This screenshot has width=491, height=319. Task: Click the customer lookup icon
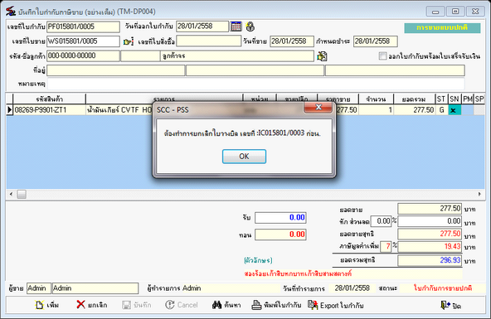322,56
